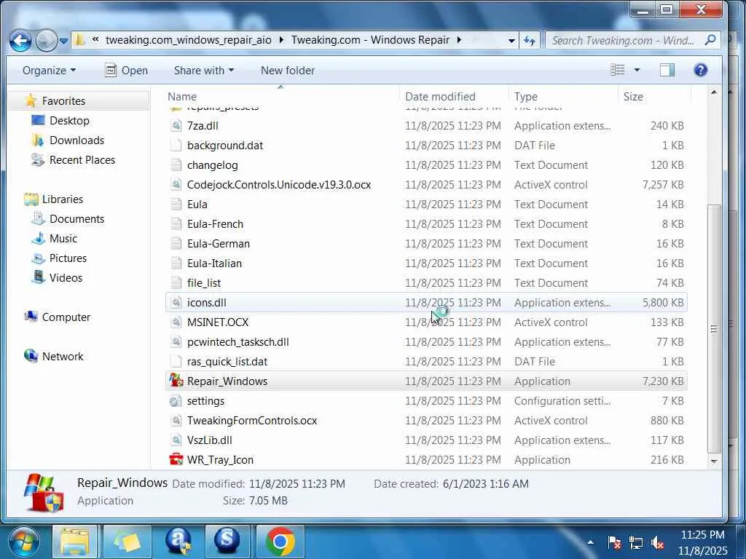Viewport: 746px width, 559px height.
Task: Click the Start button on taskbar
Action: click(24, 542)
